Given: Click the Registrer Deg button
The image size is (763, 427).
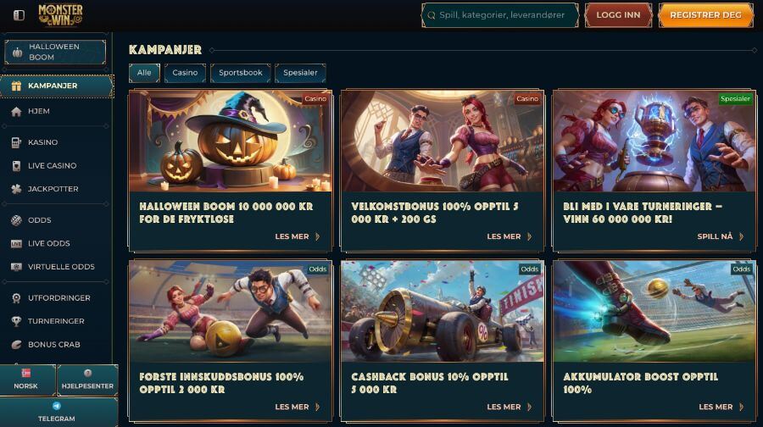Looking at the screenshot, I should tap(705, 15).
